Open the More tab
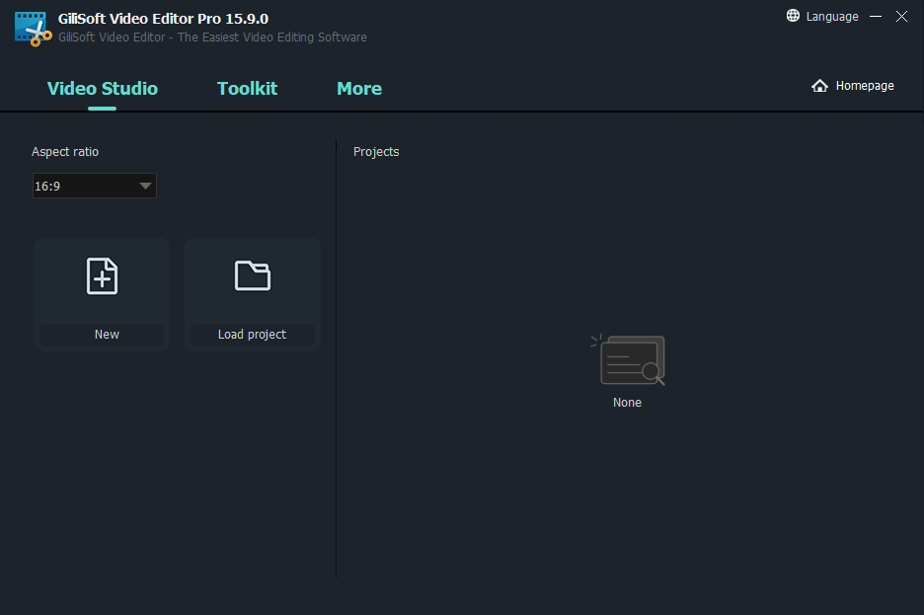This screenshot has width=924, height=615. (359, 89)
